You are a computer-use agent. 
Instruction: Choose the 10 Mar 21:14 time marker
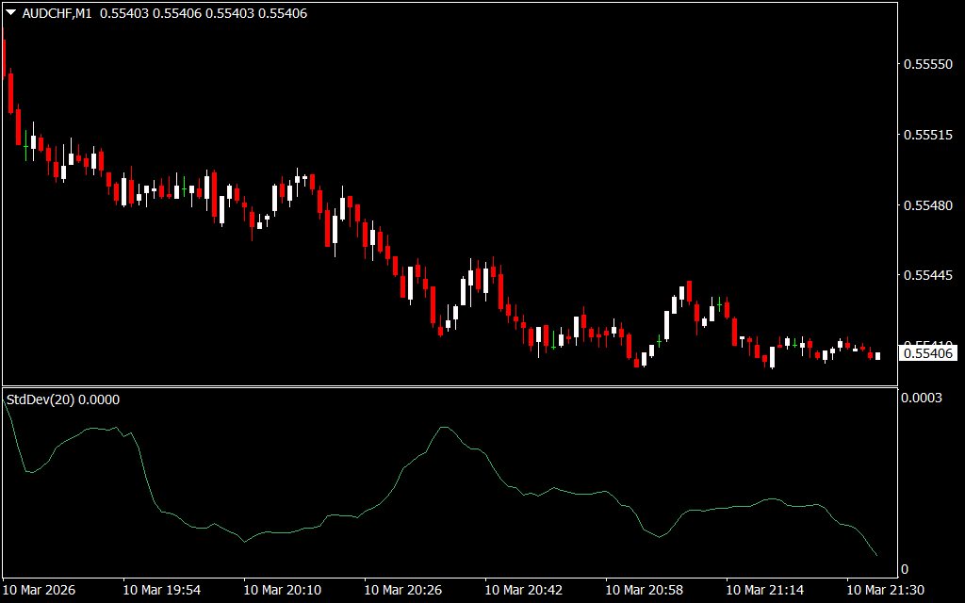764,590
